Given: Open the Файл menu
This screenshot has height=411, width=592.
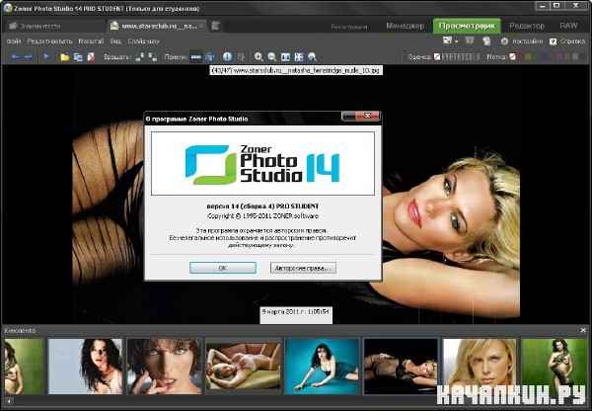Looking at the screenshot, I should pyautogui.click(x=14, y=41).
